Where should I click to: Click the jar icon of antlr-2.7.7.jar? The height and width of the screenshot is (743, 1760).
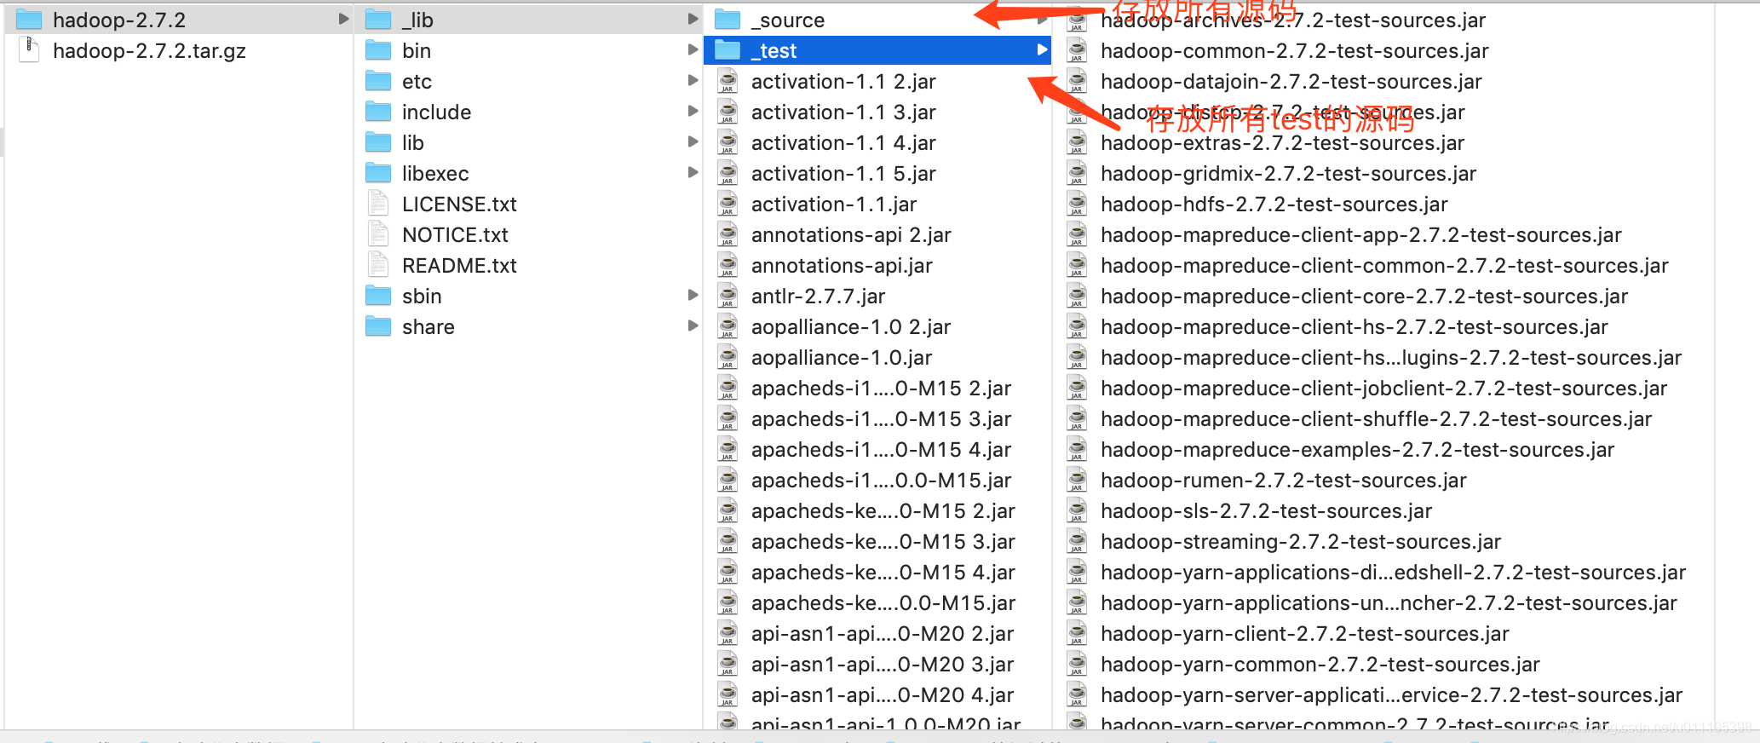click(728, 296)
